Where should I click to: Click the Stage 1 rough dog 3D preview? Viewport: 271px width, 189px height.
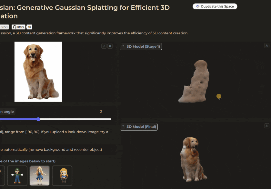[x=194, y=82]
